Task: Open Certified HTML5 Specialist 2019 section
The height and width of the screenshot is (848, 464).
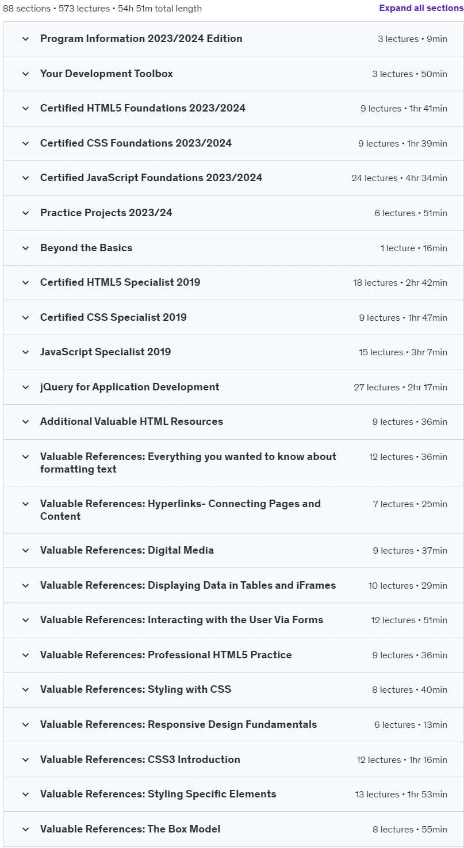Action: [233, 283]
